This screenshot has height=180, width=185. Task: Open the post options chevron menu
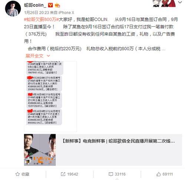coord(180,2)
